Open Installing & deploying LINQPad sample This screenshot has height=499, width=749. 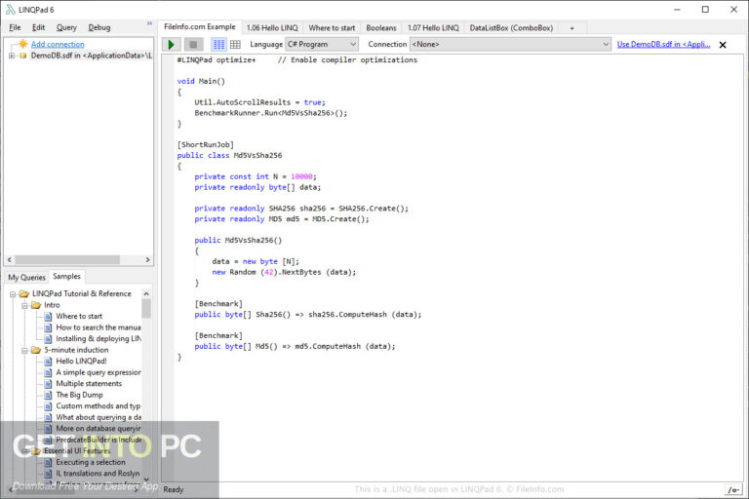[x=99, y=338]
